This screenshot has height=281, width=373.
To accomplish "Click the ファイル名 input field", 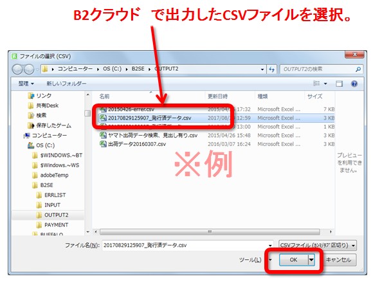I will [186, 245].
